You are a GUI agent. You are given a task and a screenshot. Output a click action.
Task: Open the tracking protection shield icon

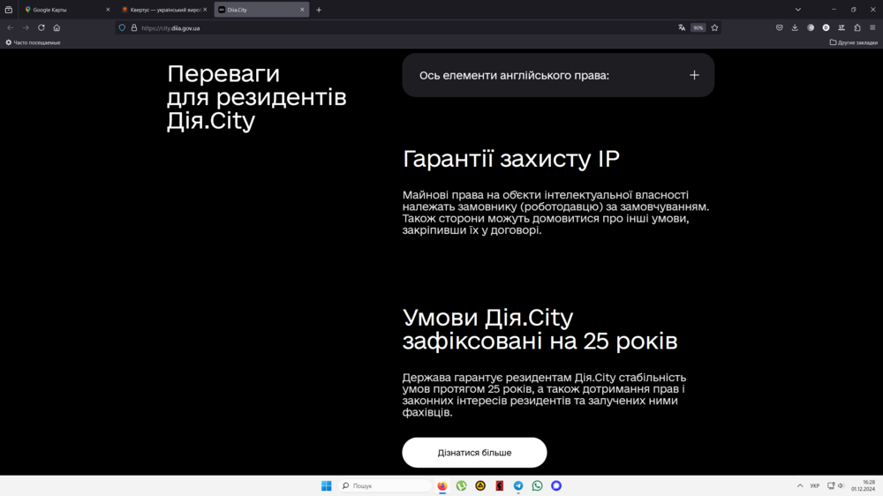click(x=122, y=27)
